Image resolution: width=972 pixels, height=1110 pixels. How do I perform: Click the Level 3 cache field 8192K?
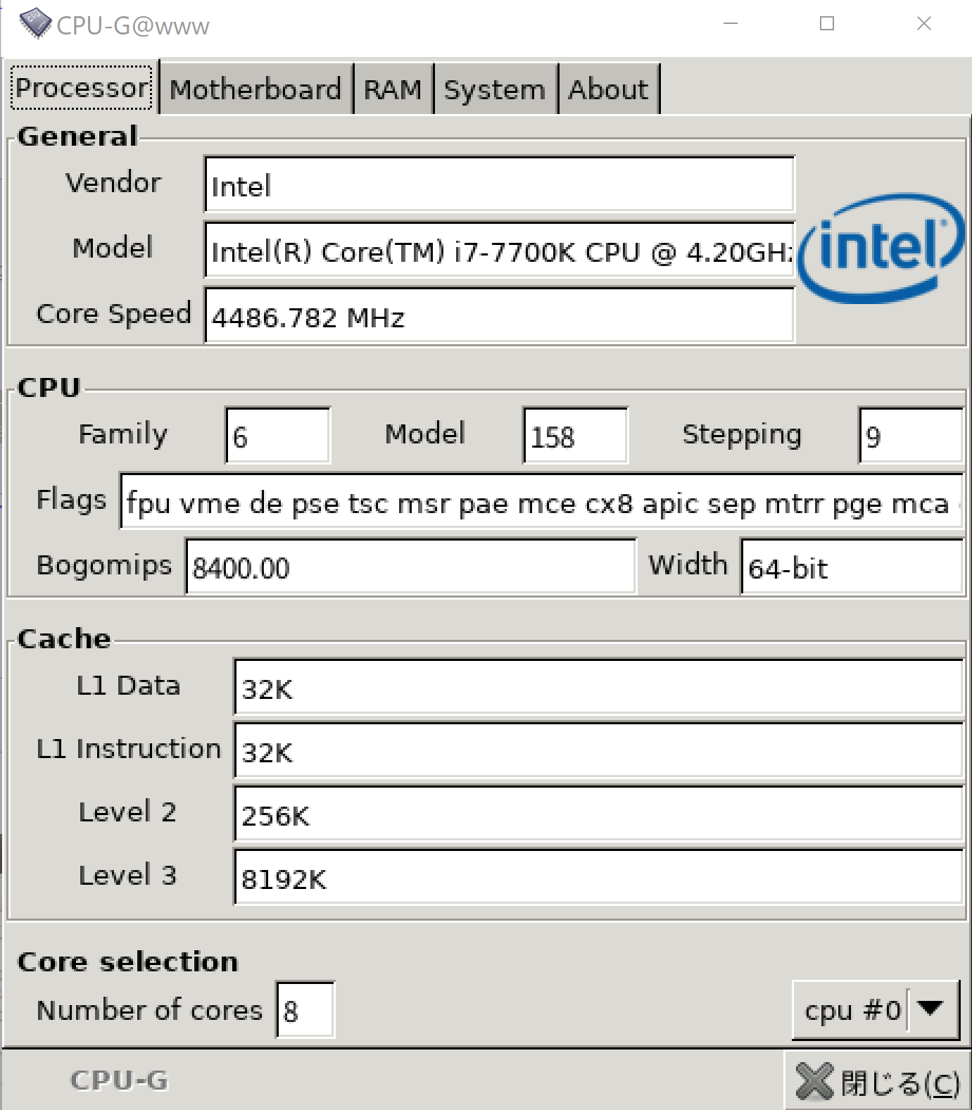598,876
